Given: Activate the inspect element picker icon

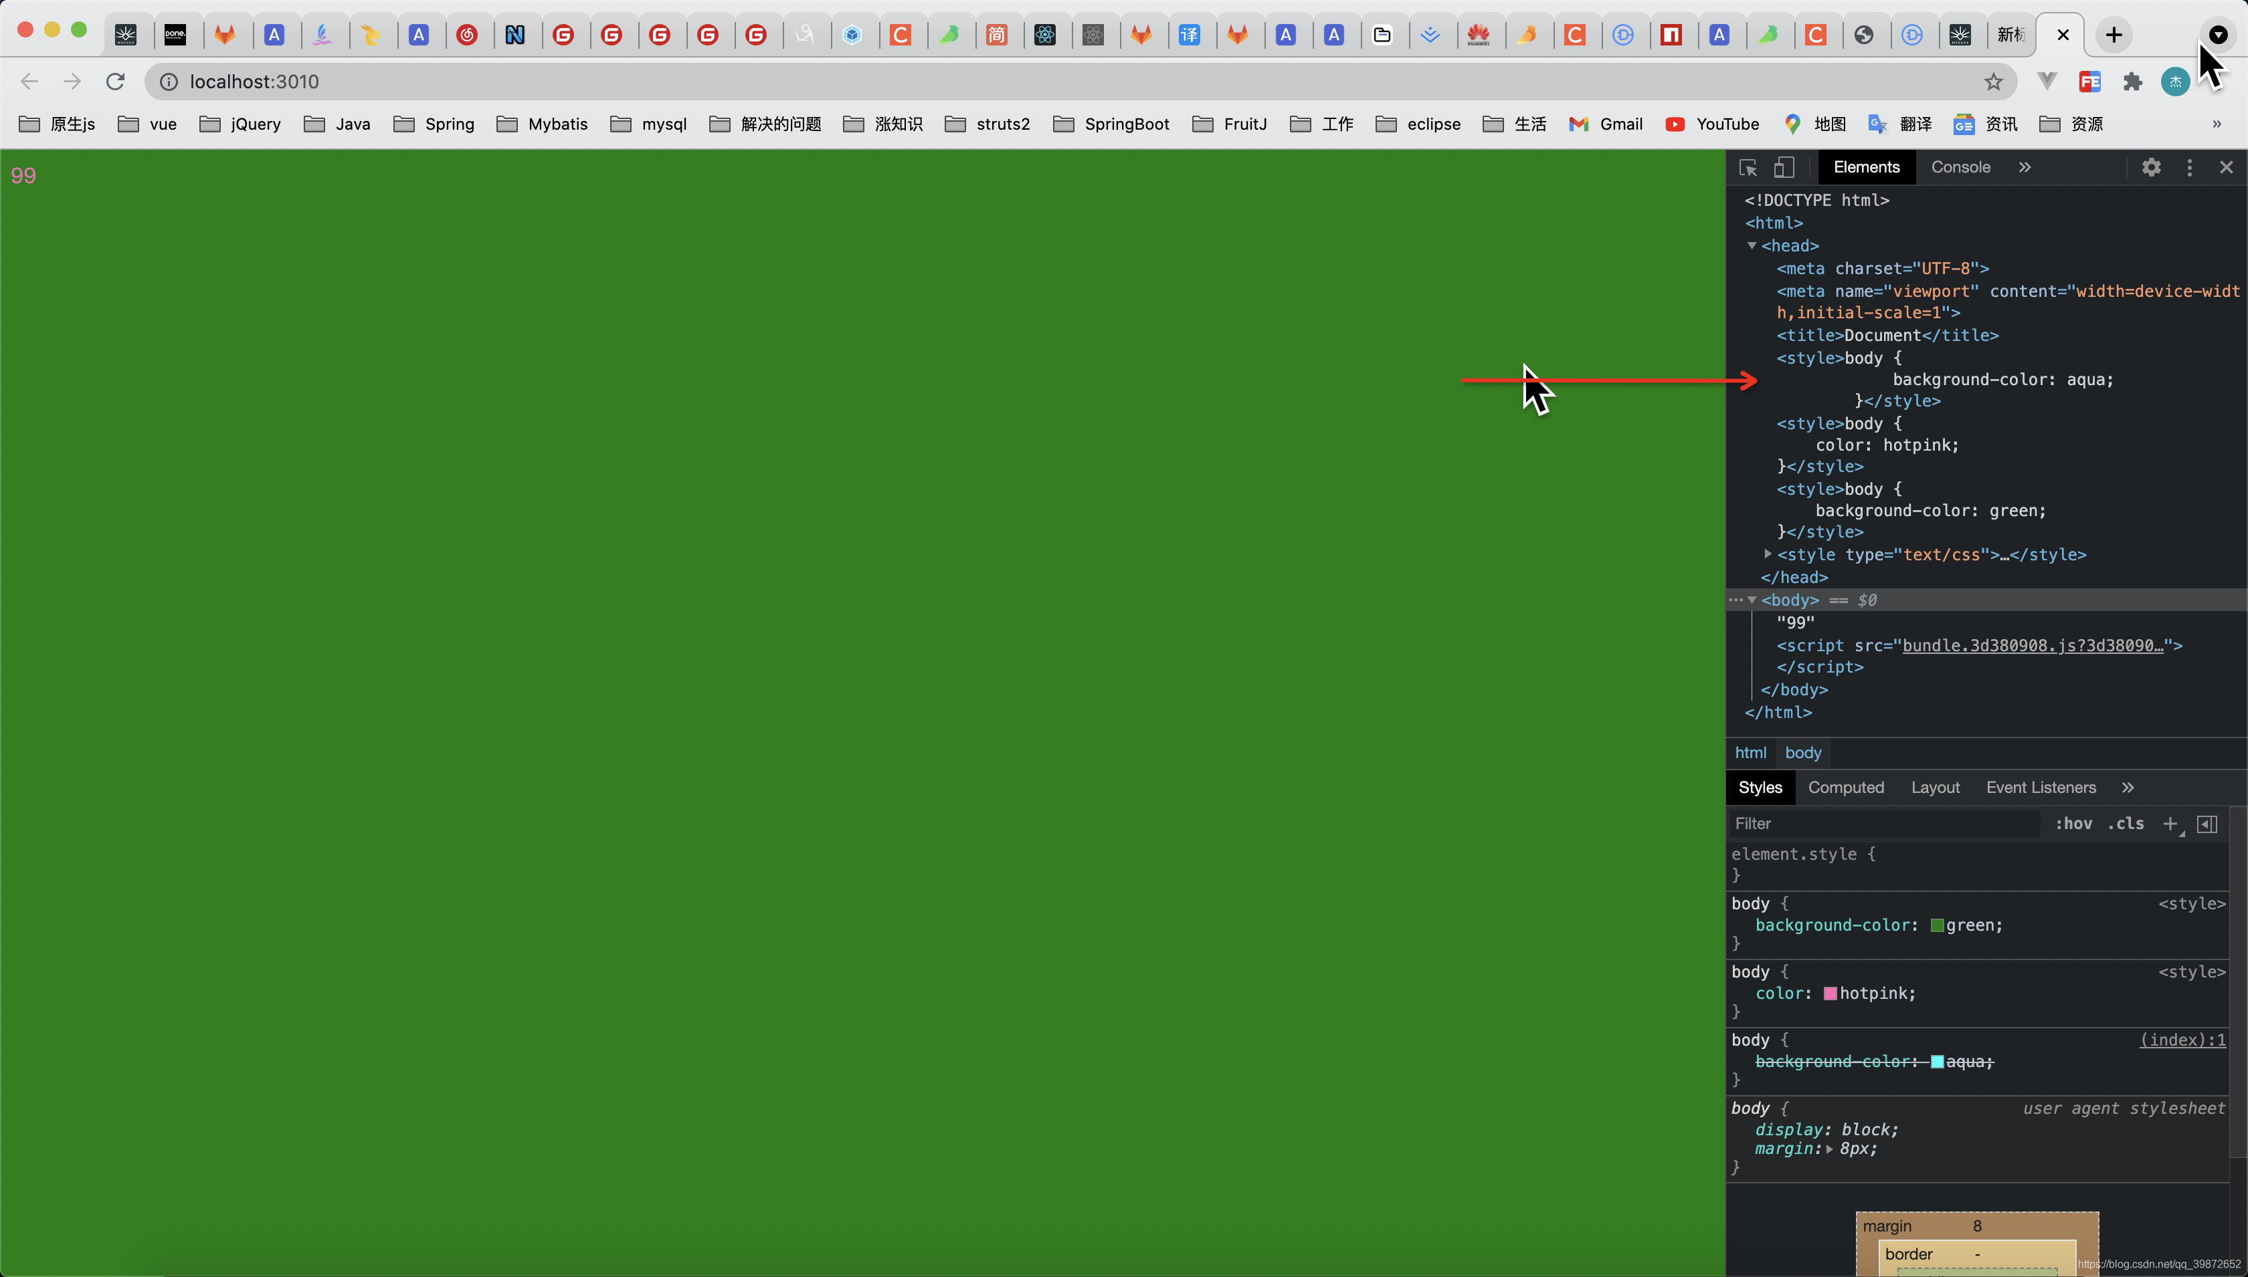Looking at the screenshot, I should tap(1748, 168).
